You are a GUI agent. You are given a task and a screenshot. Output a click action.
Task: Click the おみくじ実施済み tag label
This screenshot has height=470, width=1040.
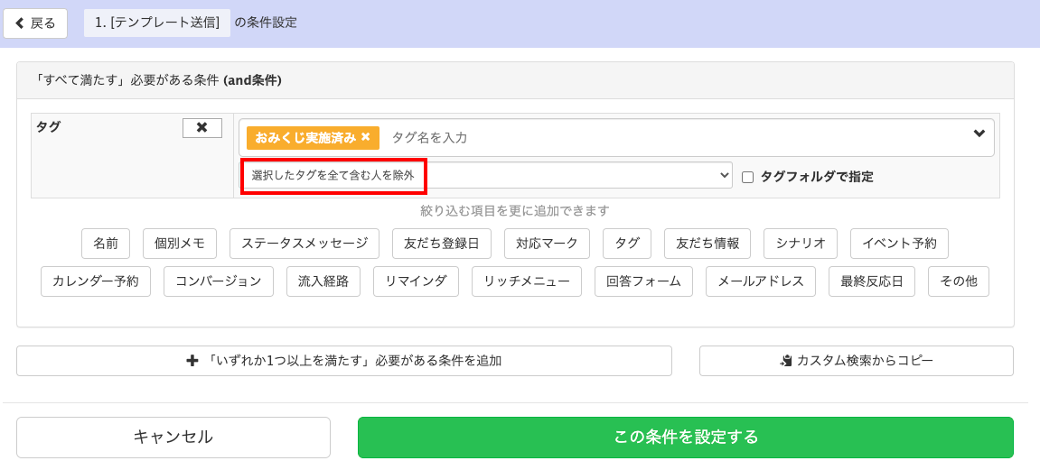coord(305,138)
